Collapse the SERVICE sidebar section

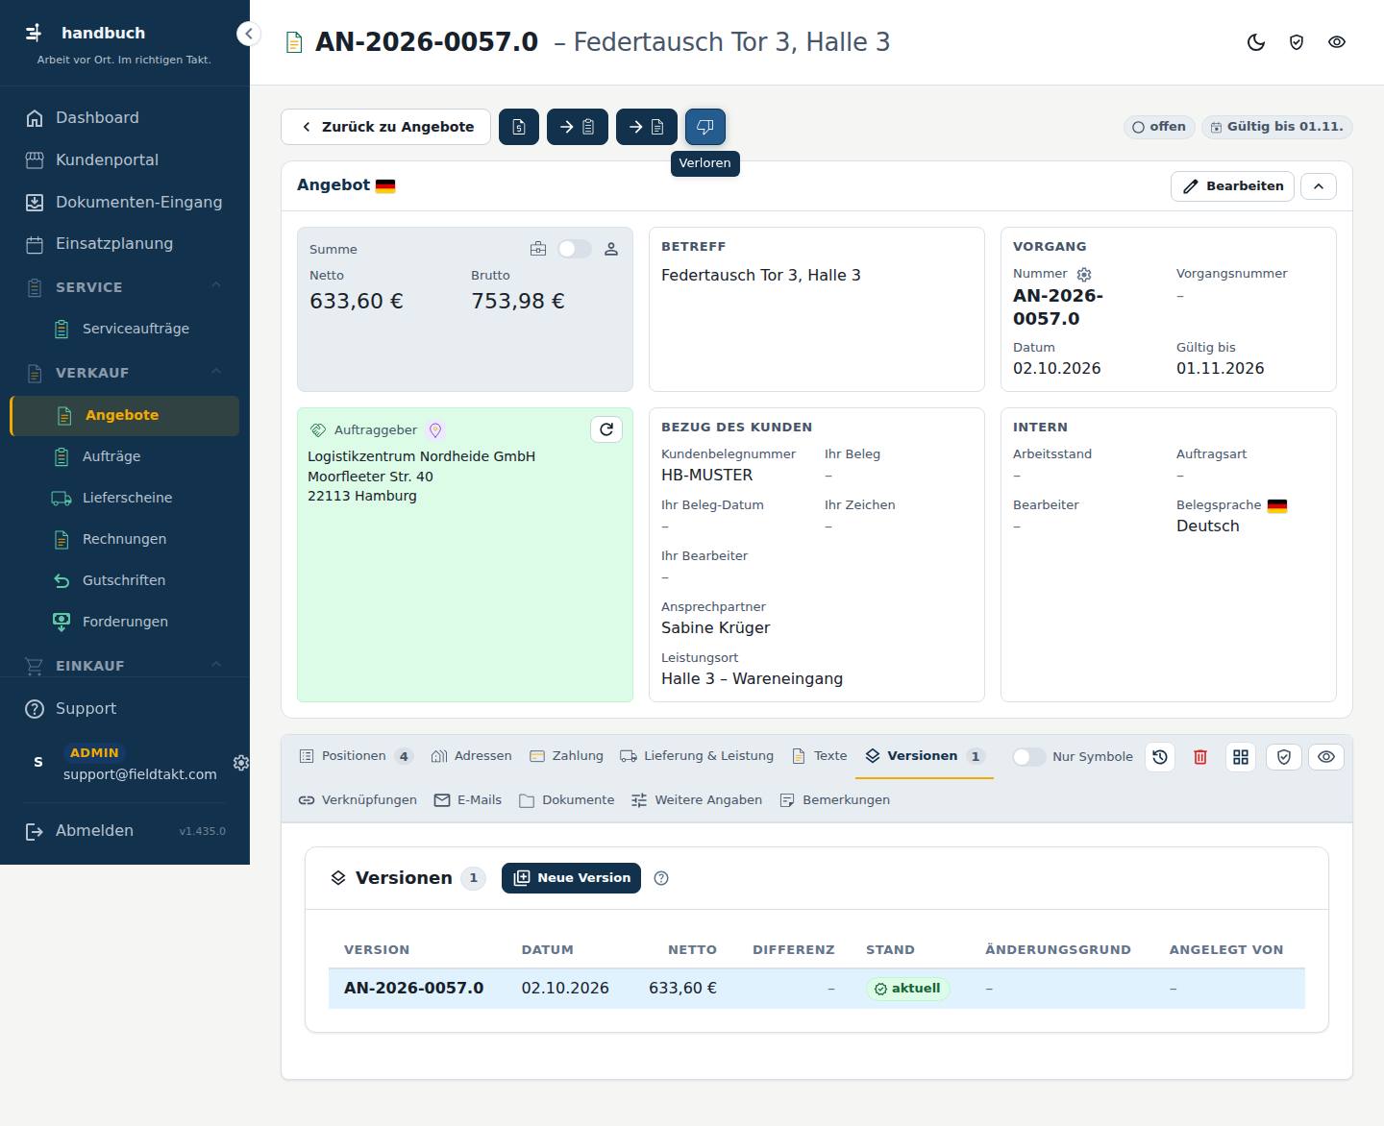click(x=216, y=286)
